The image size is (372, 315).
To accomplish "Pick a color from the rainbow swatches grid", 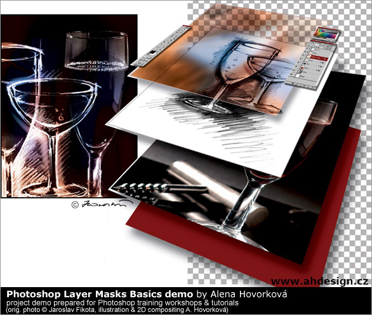I will [x=326, y=34].
